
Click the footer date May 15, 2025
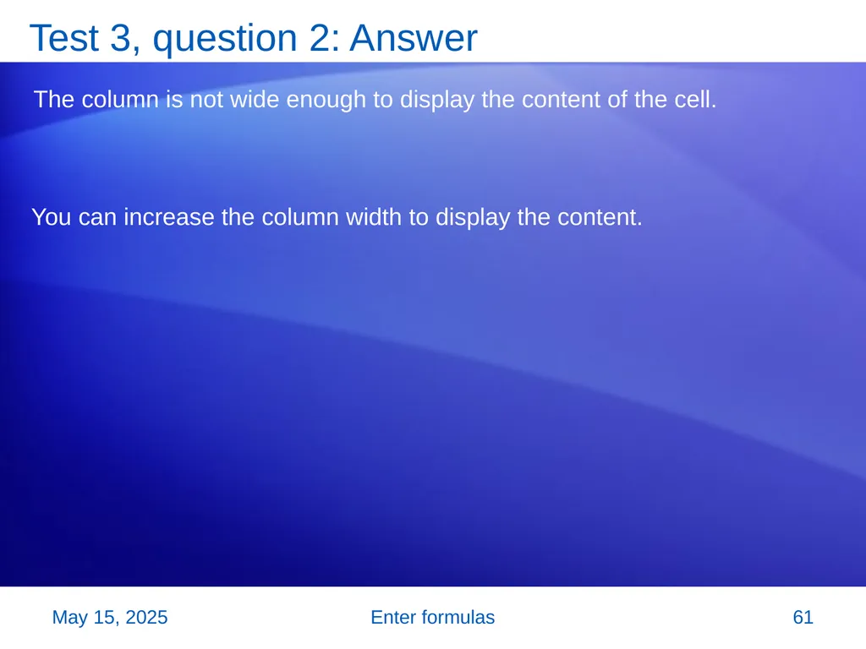coord(110,617)
